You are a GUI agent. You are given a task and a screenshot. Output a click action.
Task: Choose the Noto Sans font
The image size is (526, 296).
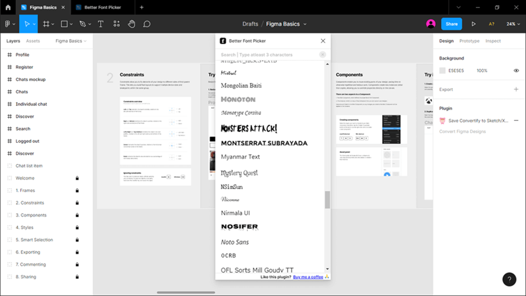[235, 242]
